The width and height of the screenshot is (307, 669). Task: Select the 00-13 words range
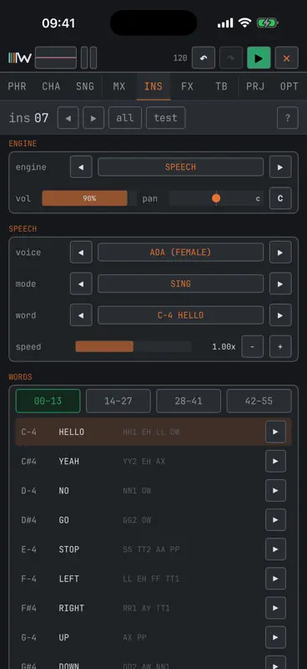click(x=48, y=401)
